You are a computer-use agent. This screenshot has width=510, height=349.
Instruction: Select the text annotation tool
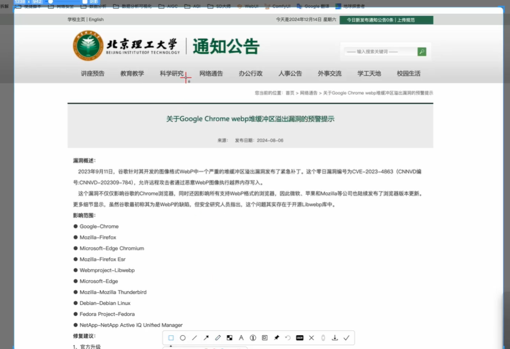click(x=241, y=338)
